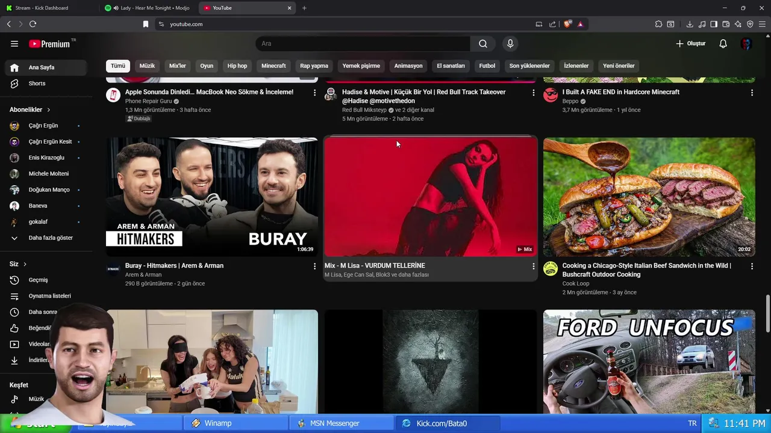Click the search magnifier button
Screen dimensions: 771x433
point(483,44)
